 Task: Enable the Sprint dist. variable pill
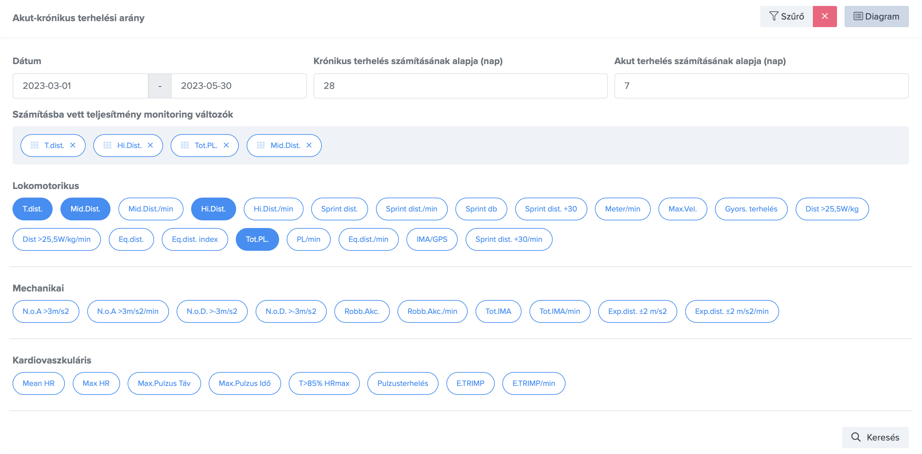pyautogui.click(x=339, y=209)
